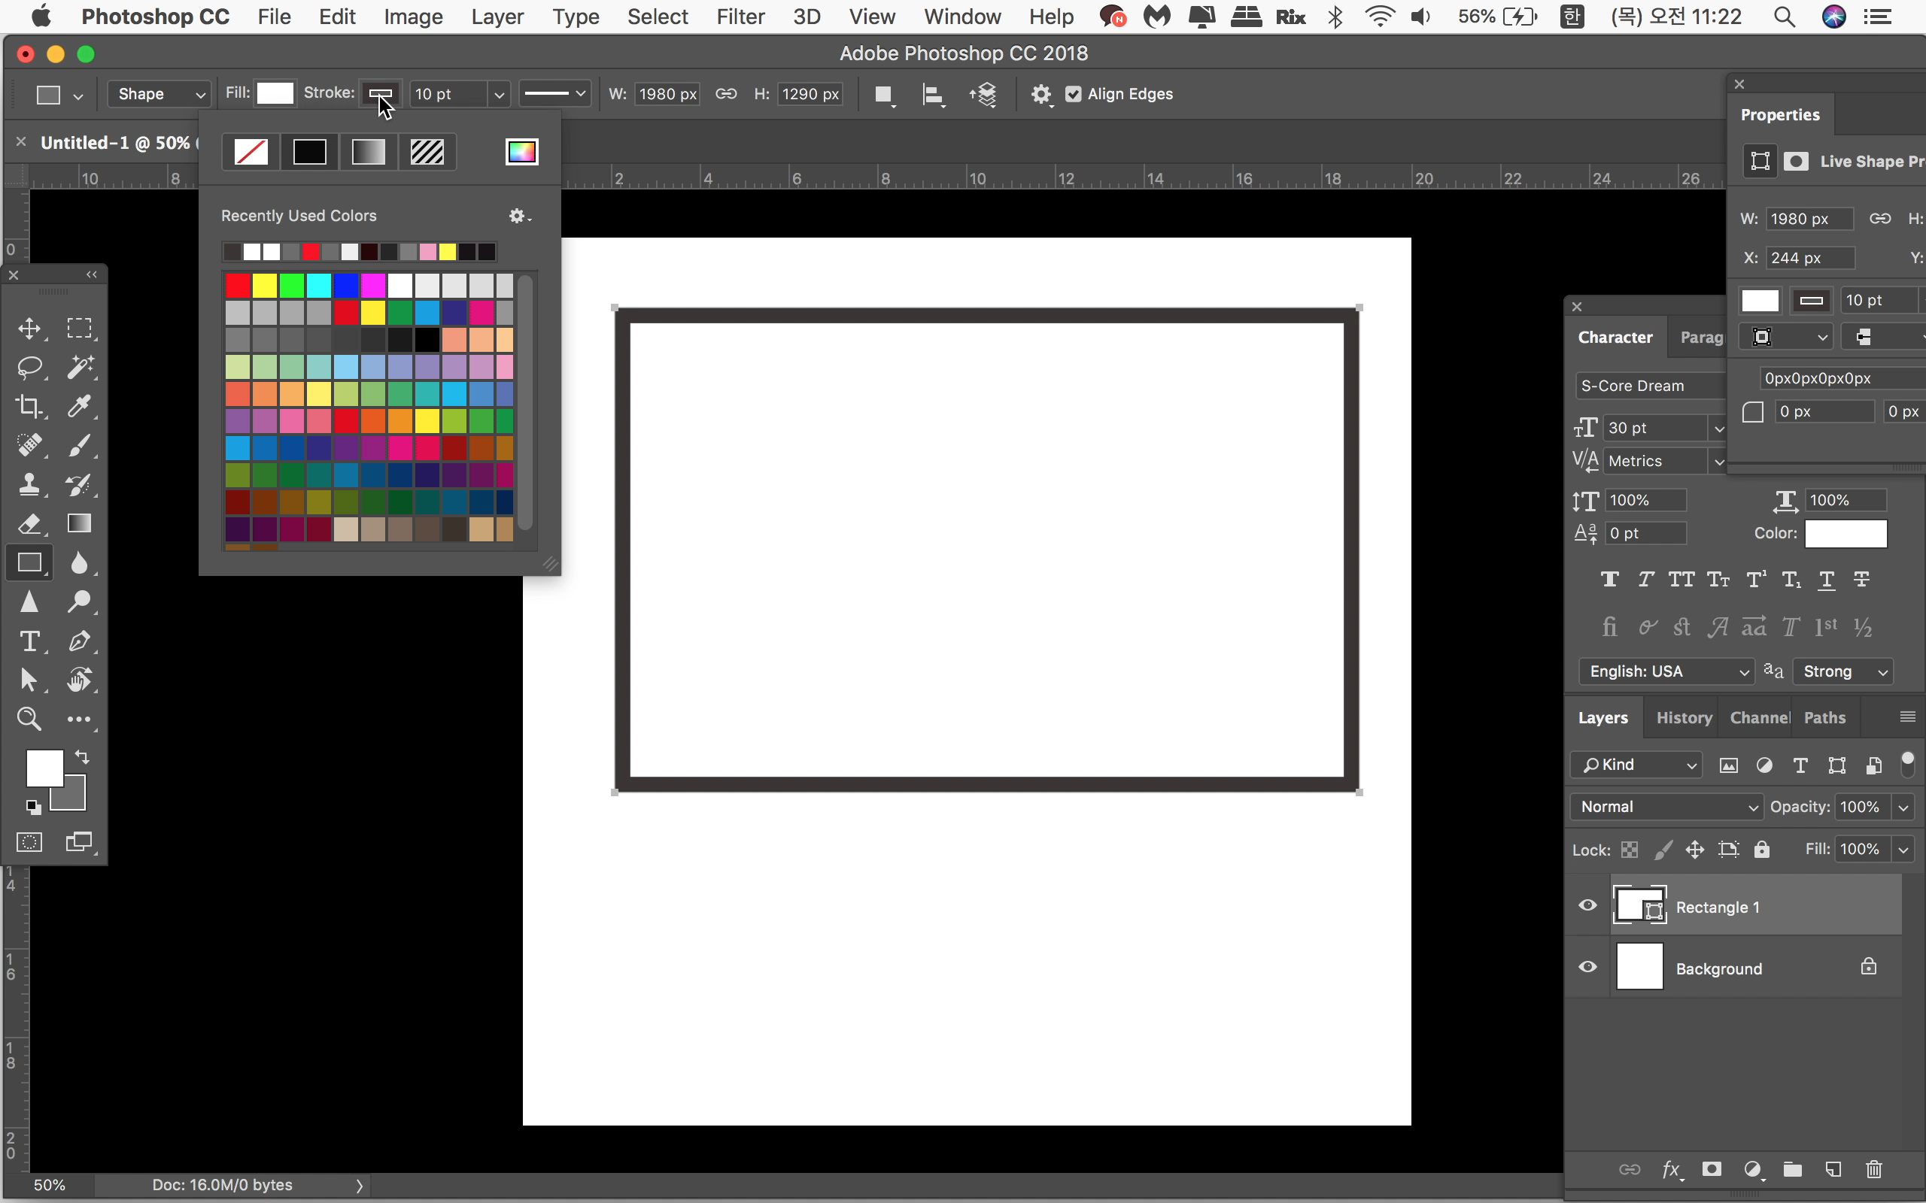
Task: Switch to the History tab
Action: pos(1683,717)
